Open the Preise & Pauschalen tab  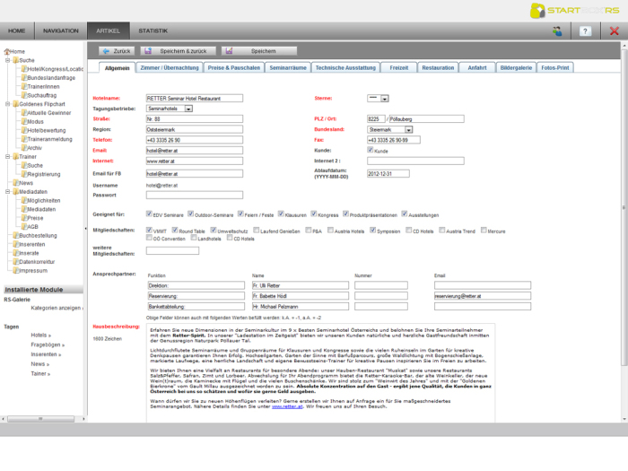(234, 67)
